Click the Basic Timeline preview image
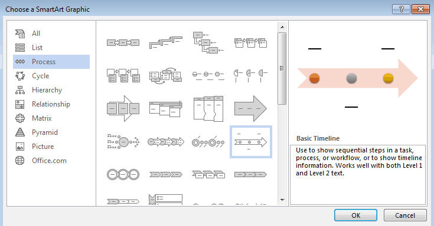 (x=357, y=78)
